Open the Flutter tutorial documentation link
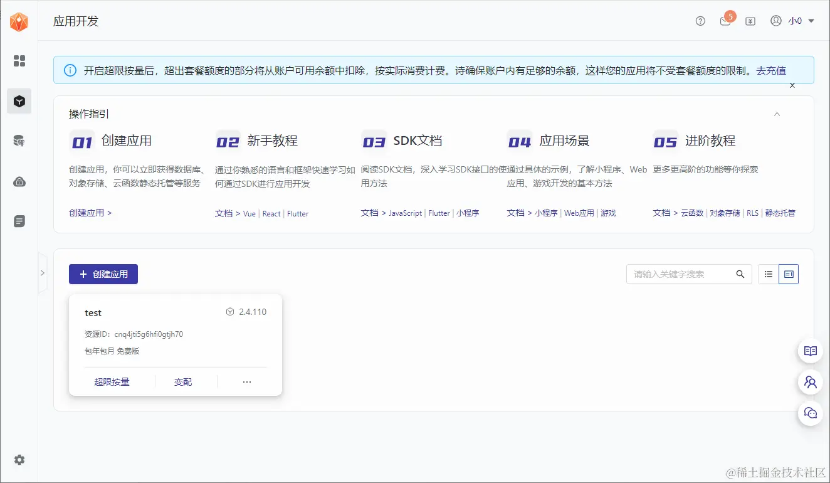 click(298, 213)
